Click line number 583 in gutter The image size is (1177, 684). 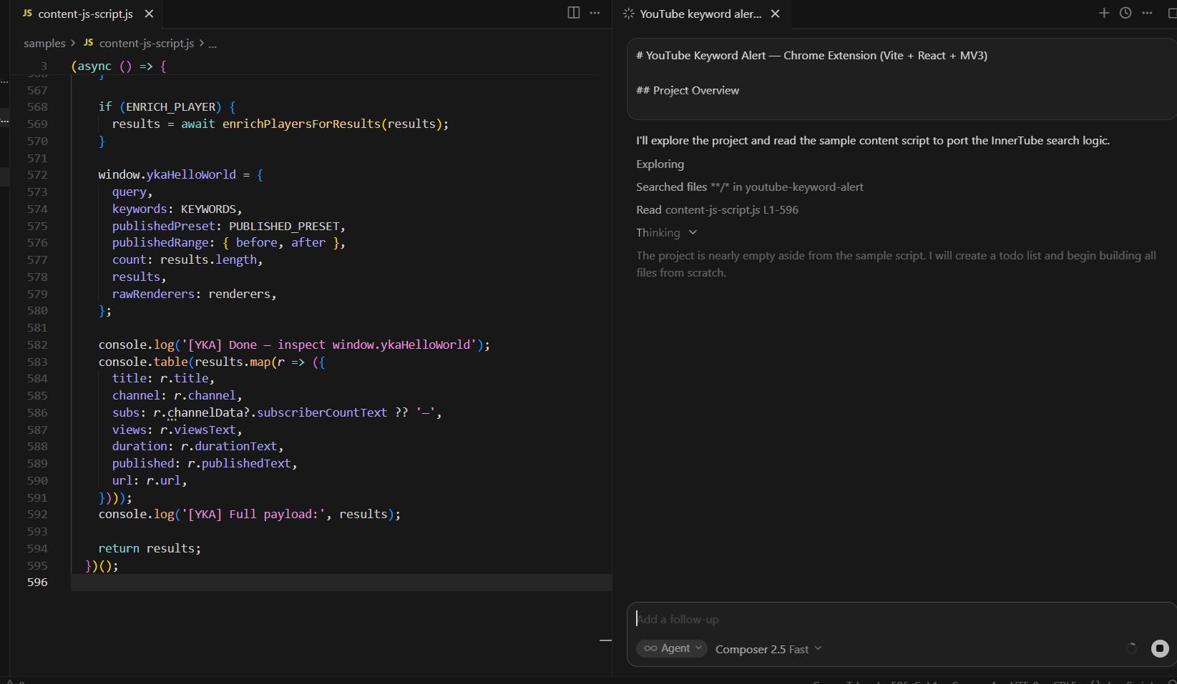(x=37, y=362)
